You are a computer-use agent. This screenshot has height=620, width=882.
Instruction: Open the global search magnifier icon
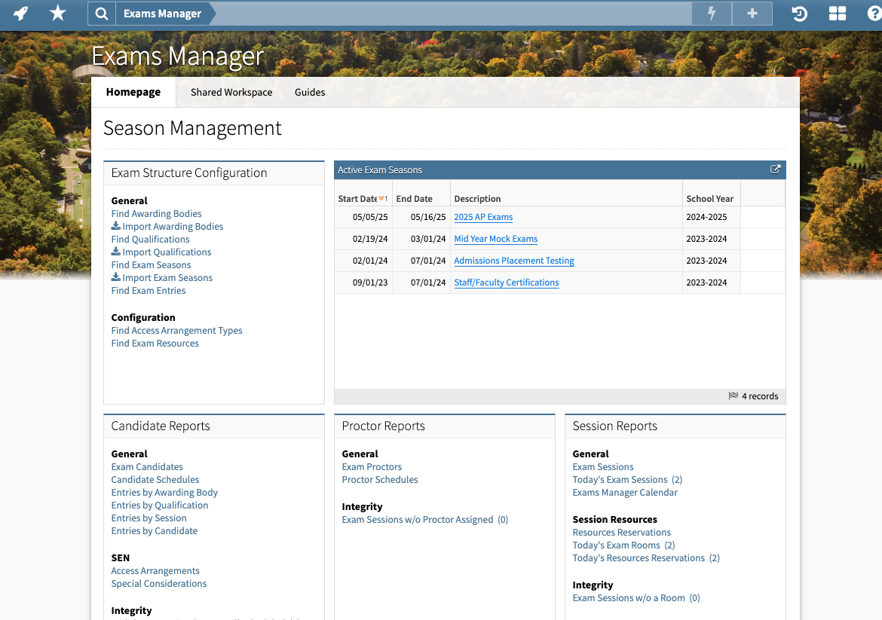click(101, 13)
